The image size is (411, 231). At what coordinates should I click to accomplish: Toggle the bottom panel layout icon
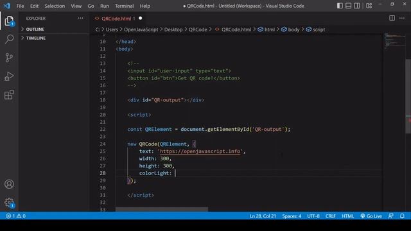coord(348,6)
